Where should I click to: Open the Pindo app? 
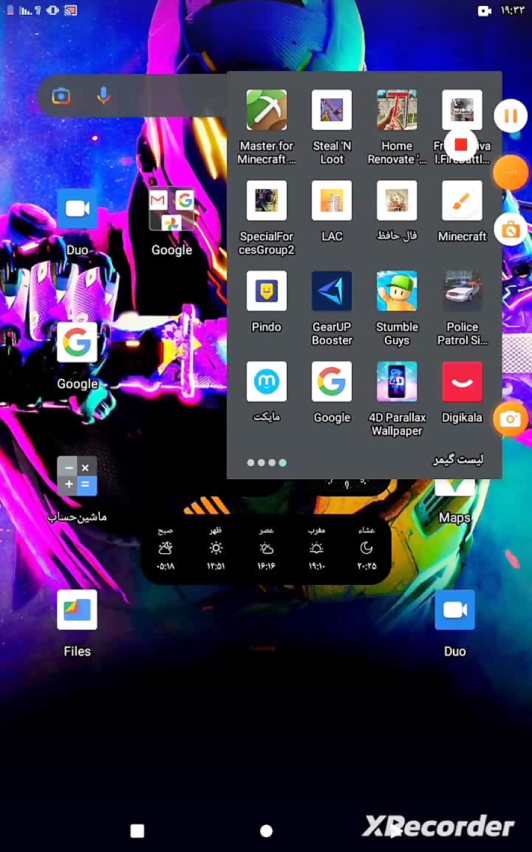[x=267, y=291]
